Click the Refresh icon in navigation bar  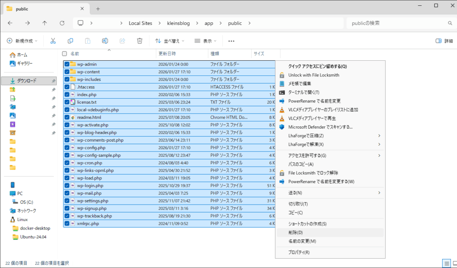pos(62,23)
